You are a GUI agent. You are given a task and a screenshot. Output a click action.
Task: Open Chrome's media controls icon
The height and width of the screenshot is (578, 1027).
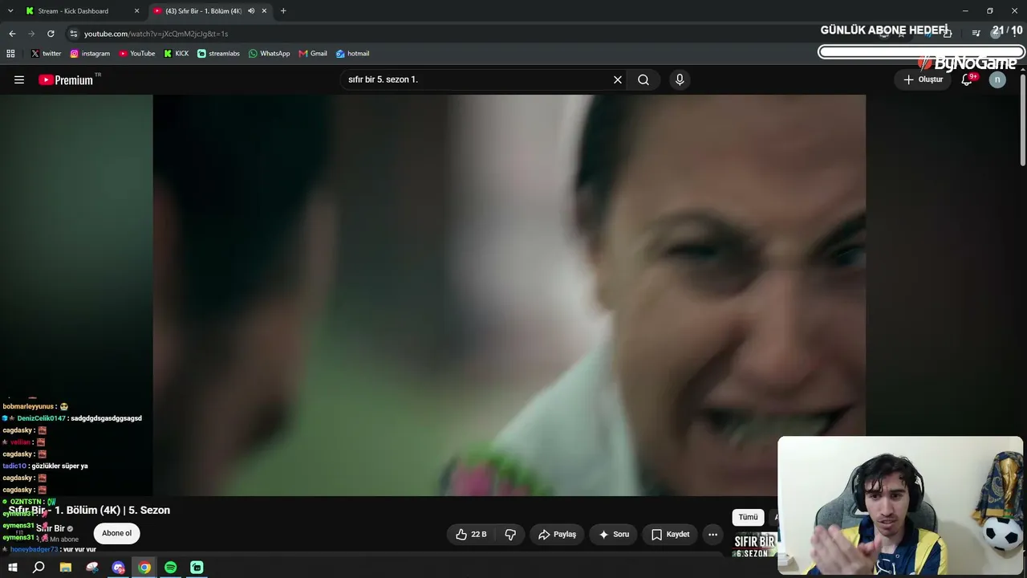pos(976,34)
